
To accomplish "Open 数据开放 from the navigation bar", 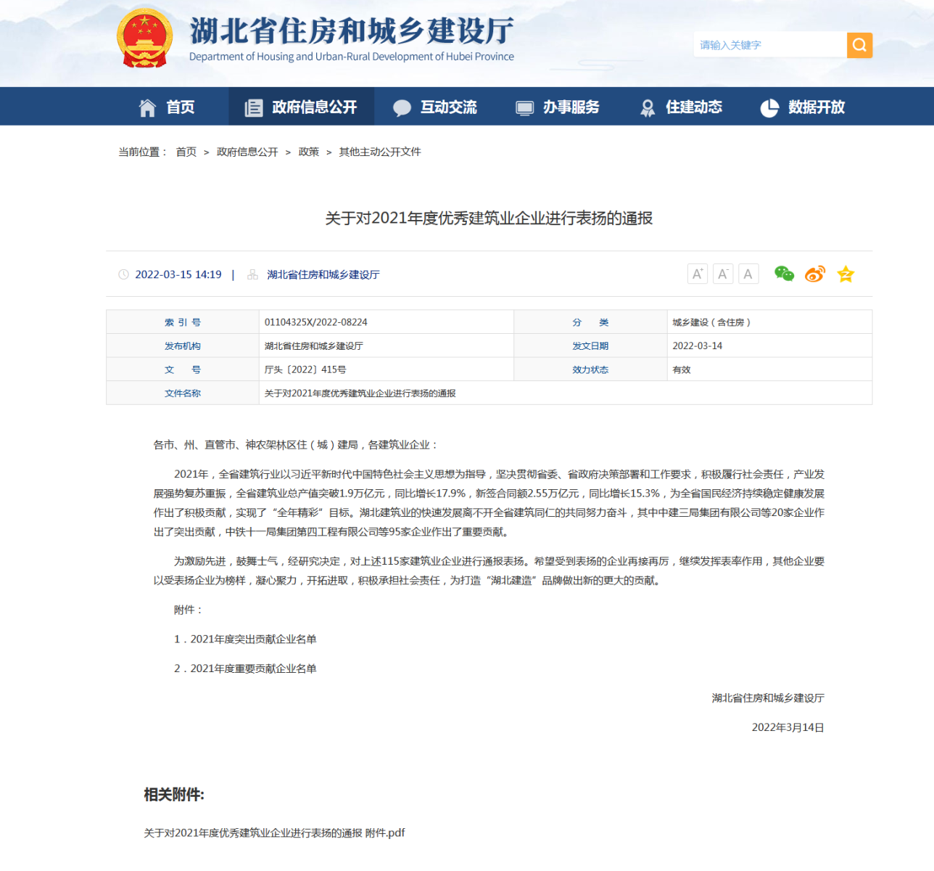I will [803, 107].
